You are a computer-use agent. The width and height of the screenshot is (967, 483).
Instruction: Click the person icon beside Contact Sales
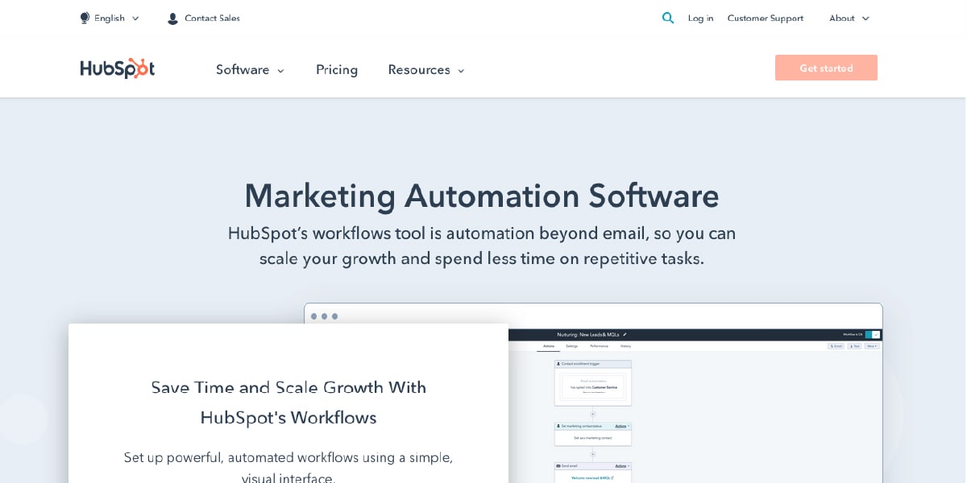pos(172,18)
